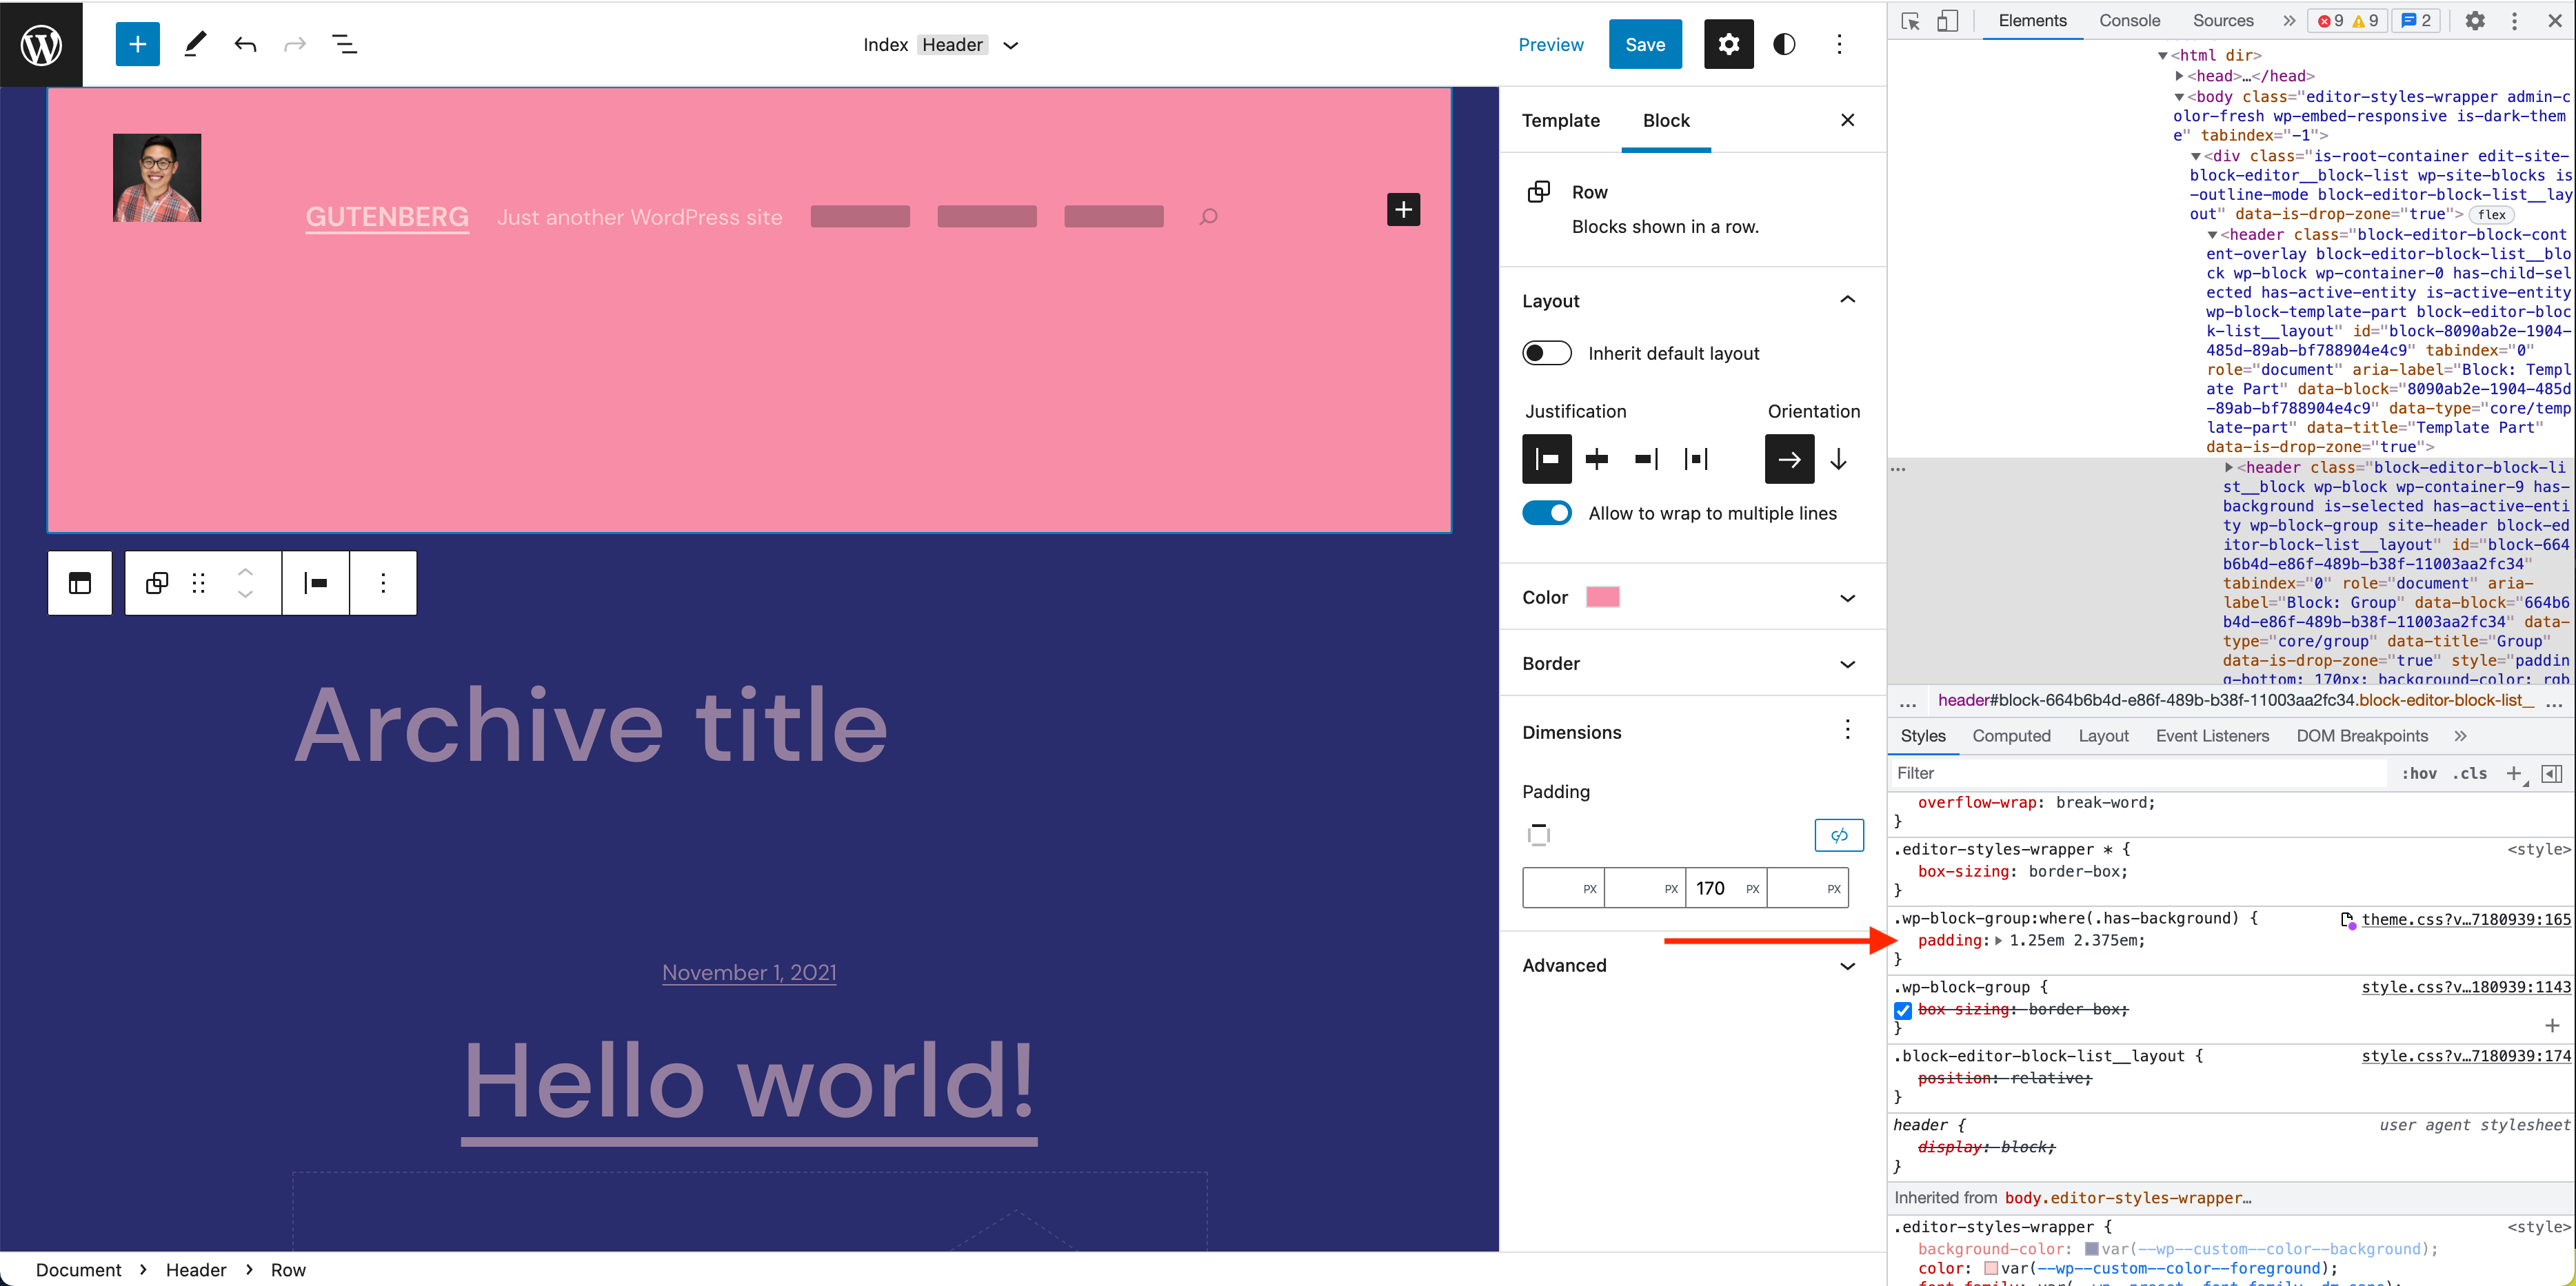Open the Document Overview list view
The height and width of the screenshot is (1286, 2576).
click(343, 44)
